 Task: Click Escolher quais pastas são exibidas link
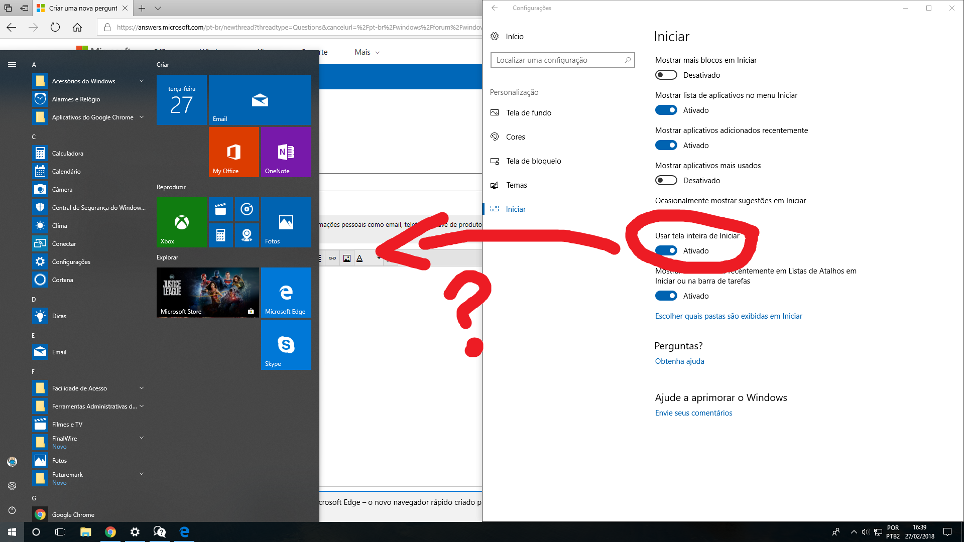(729, 316)
